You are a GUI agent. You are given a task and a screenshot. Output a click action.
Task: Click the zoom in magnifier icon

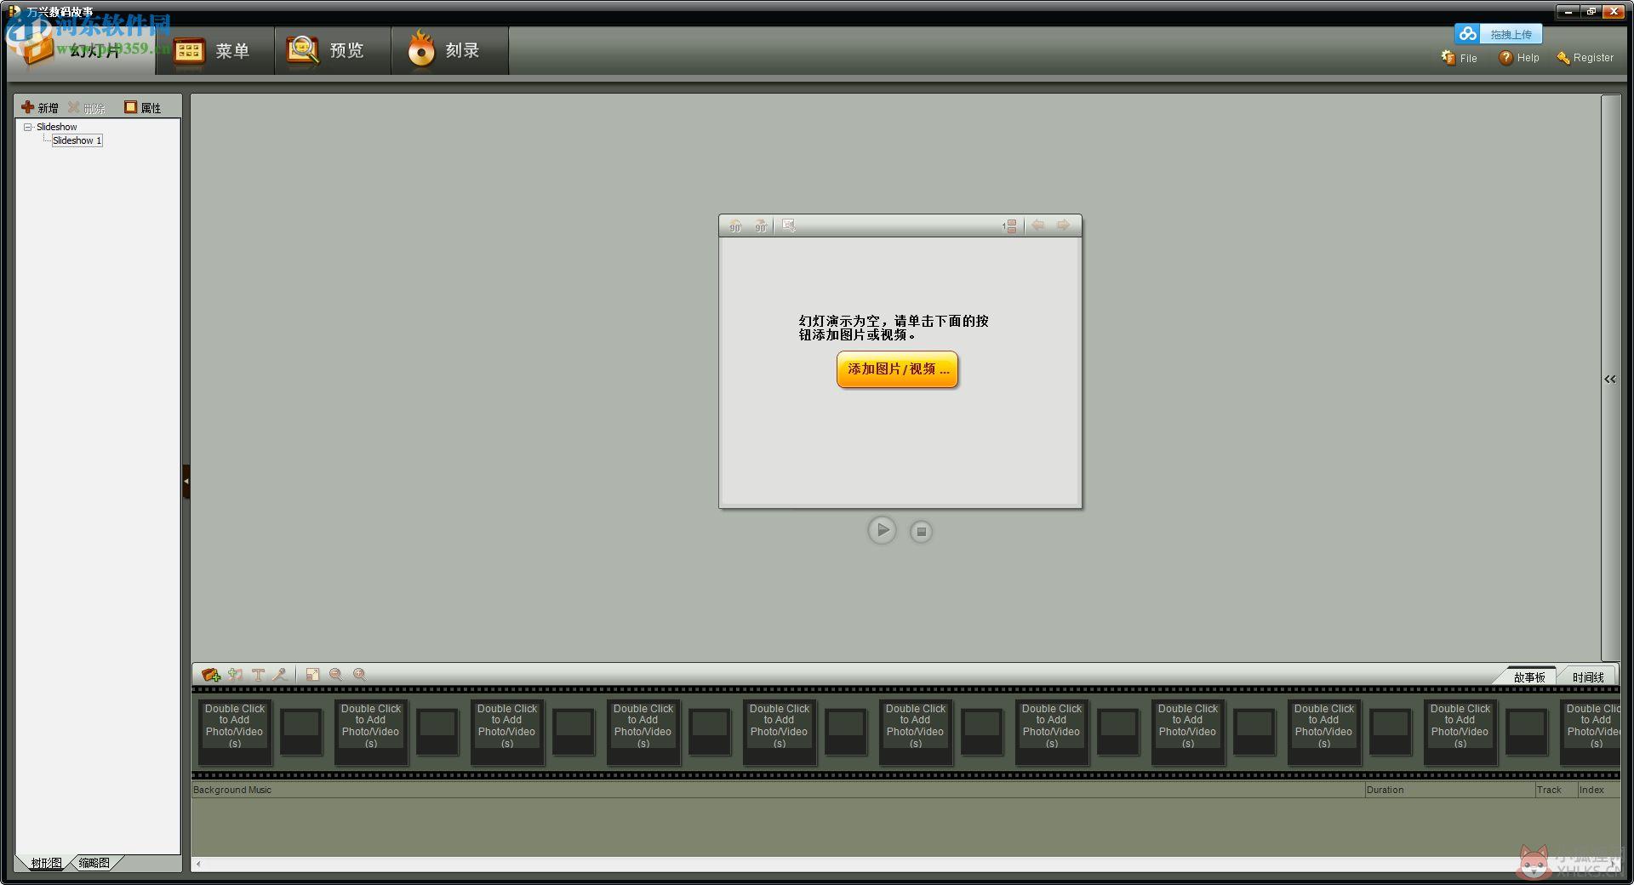click(360, 675)
